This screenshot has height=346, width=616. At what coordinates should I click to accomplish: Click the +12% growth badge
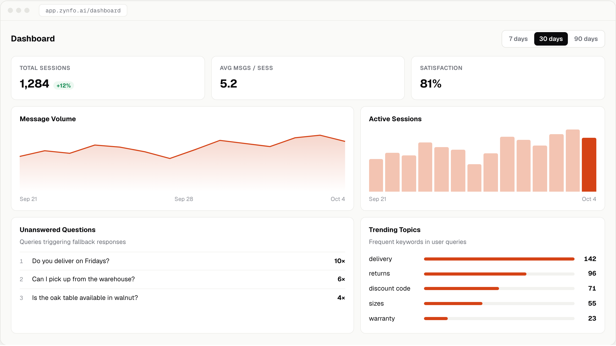tap(64, 85)
